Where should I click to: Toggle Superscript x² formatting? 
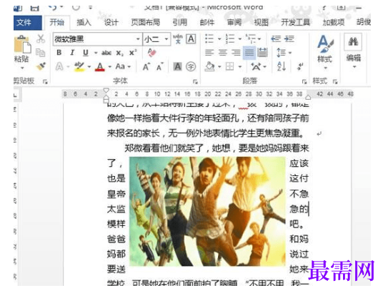[133, 52]
